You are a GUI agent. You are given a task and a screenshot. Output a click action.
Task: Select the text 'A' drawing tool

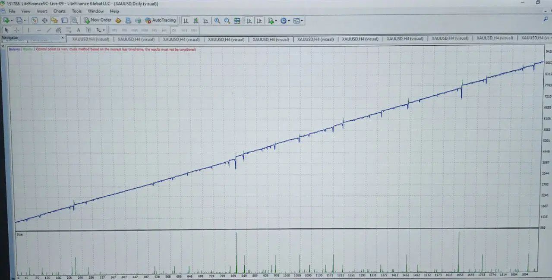[x=79, y=30]
